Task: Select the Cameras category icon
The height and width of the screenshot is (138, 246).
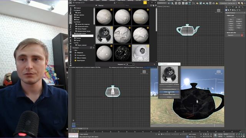Action: [233, 10]
